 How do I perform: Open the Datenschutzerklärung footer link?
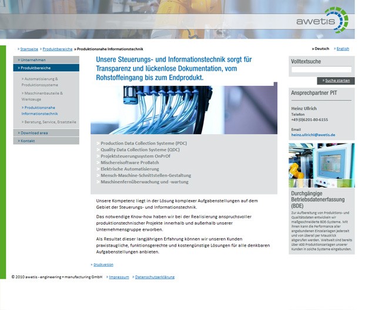point(155,277)
